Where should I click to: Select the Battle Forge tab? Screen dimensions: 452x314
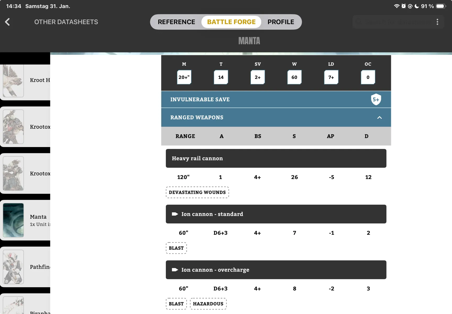pyautogui.click(x=231, y=22)
